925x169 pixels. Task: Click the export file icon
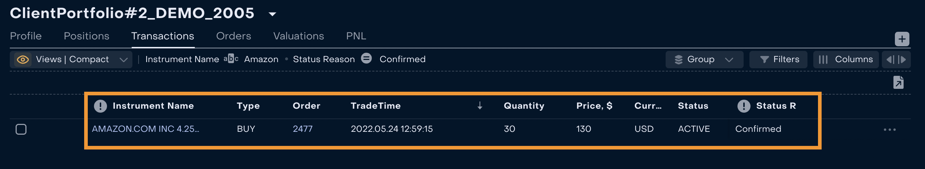[898, 82]
